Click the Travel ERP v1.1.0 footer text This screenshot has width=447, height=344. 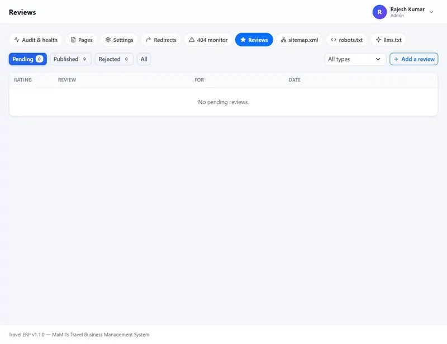pyautogui.click(x=79, y=335)
